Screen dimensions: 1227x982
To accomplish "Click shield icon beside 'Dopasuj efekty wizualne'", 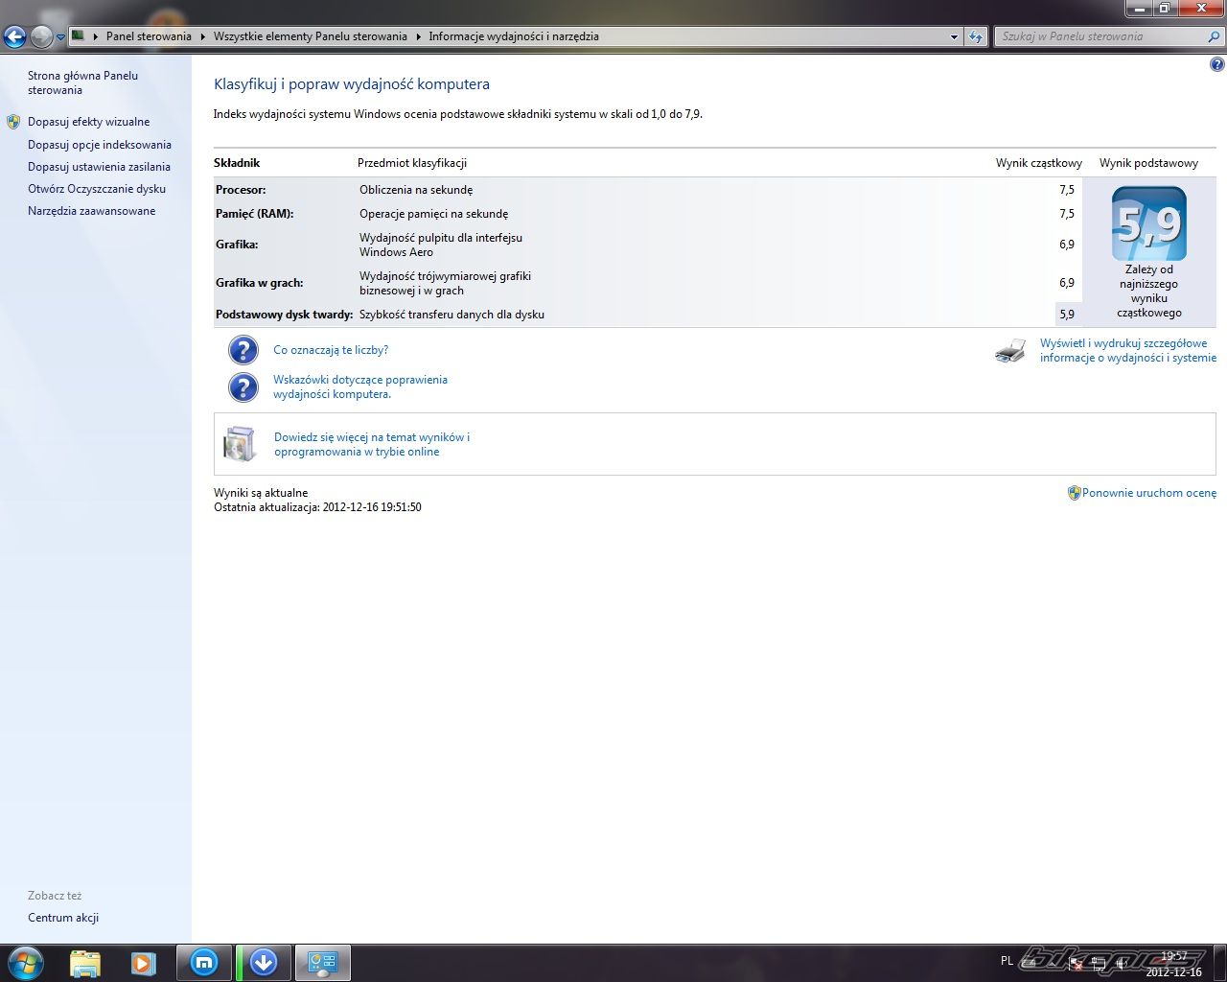I will point(13,122).
